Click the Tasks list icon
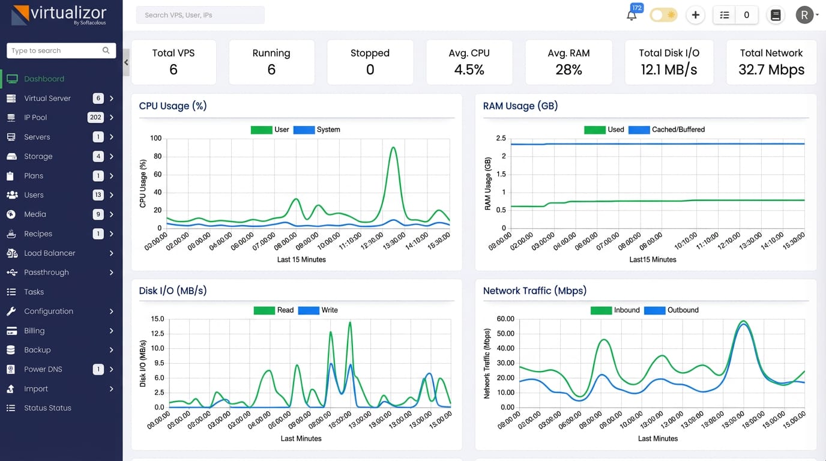 [11, 292]
